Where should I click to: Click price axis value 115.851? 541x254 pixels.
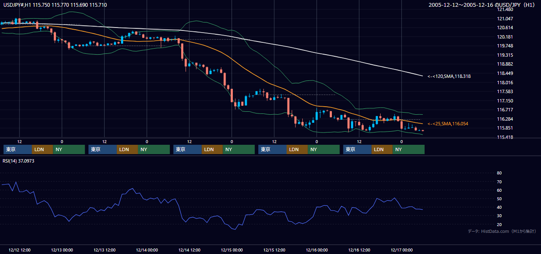click(505, 128)
